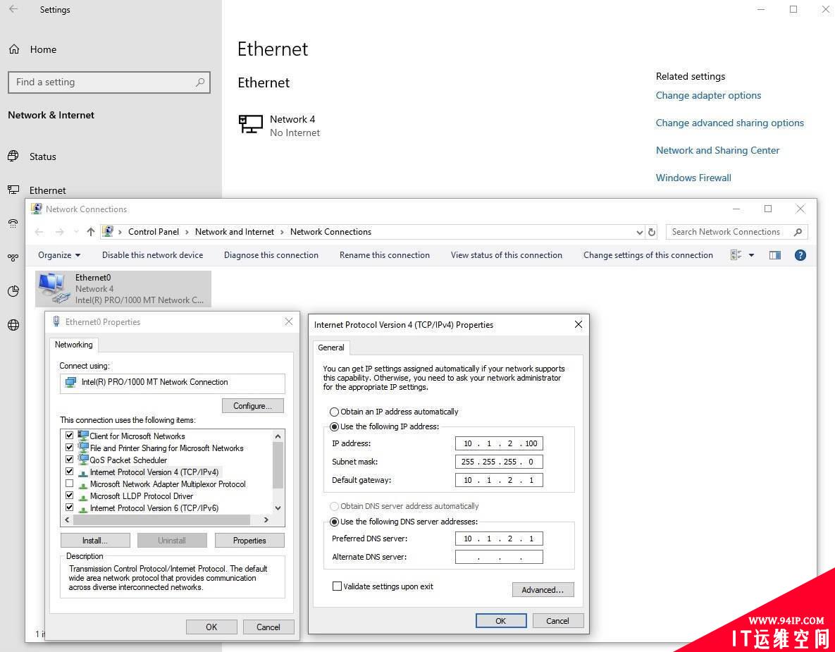
Task: Click Properties button in Ethernet0 Properties
Action: click(249, 540)
